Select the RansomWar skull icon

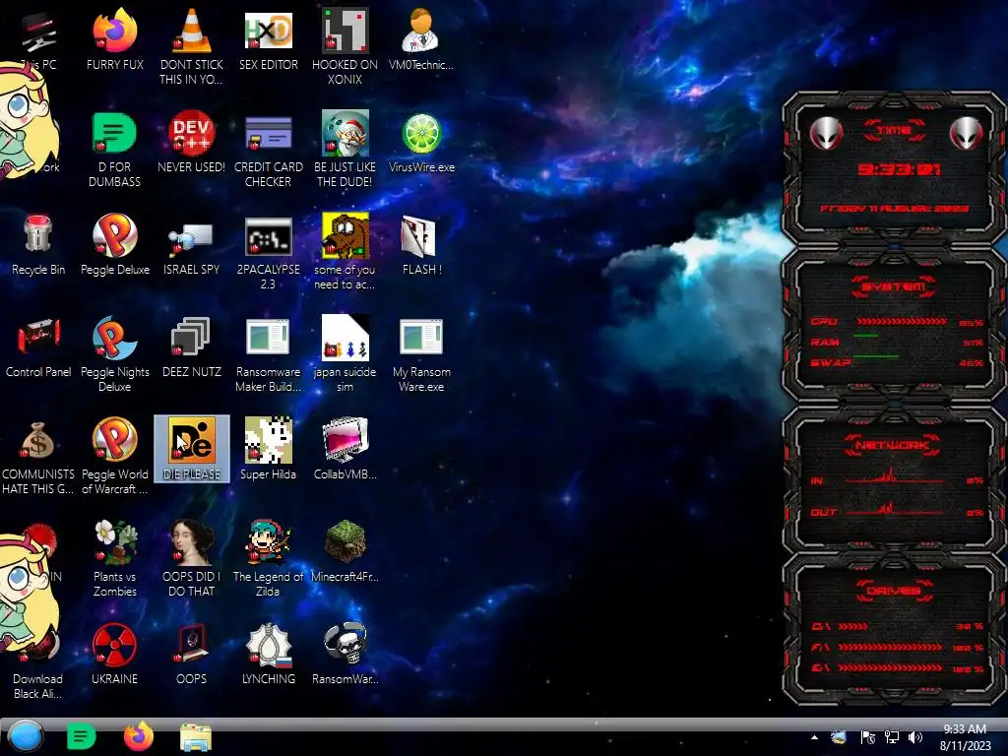pyautogui.click(x=346, y=644)
